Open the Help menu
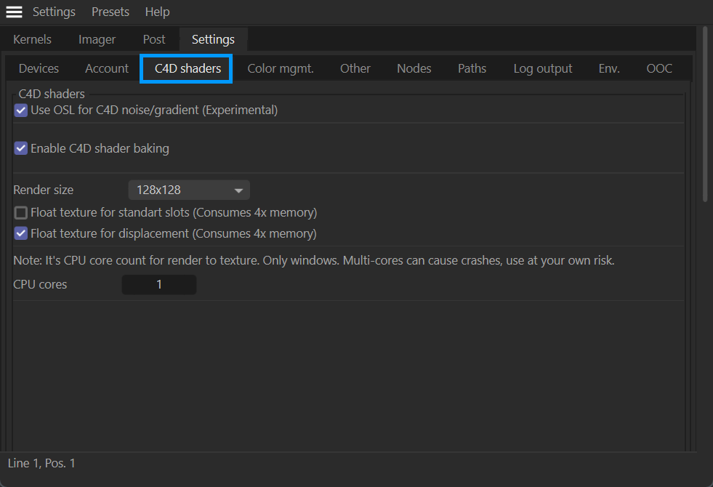The image size is (713, 487). (157, 12)
